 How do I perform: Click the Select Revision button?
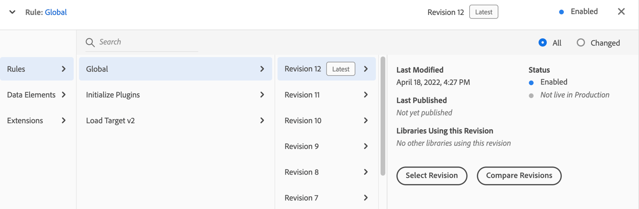[431, 175]
